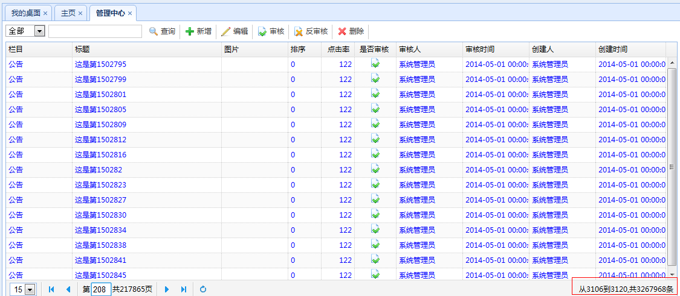The width and height of the screenshot is (680, 296).
Task: Click the 创建人 column header
Action: (563, 49)
